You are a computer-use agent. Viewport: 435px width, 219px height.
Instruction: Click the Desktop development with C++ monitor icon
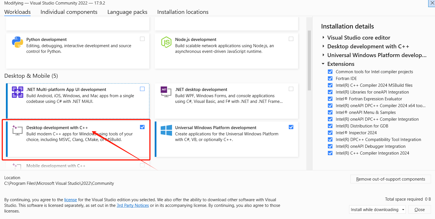point(17,130)
